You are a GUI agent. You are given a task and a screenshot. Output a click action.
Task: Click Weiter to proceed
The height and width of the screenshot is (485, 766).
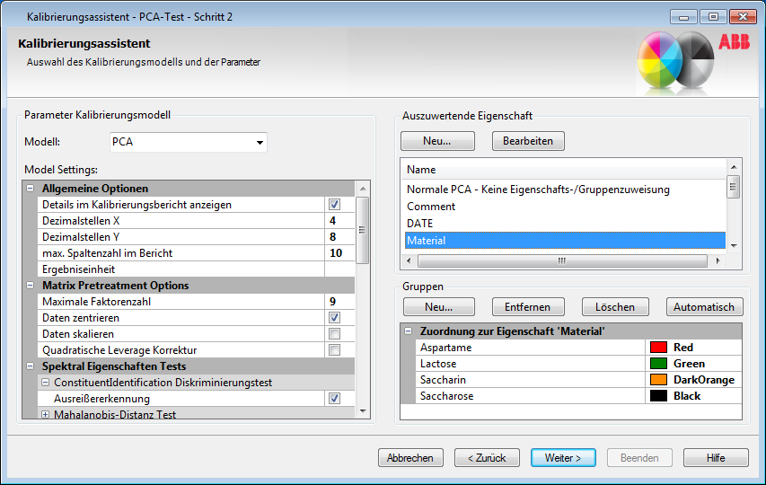[x=563, y=458]
